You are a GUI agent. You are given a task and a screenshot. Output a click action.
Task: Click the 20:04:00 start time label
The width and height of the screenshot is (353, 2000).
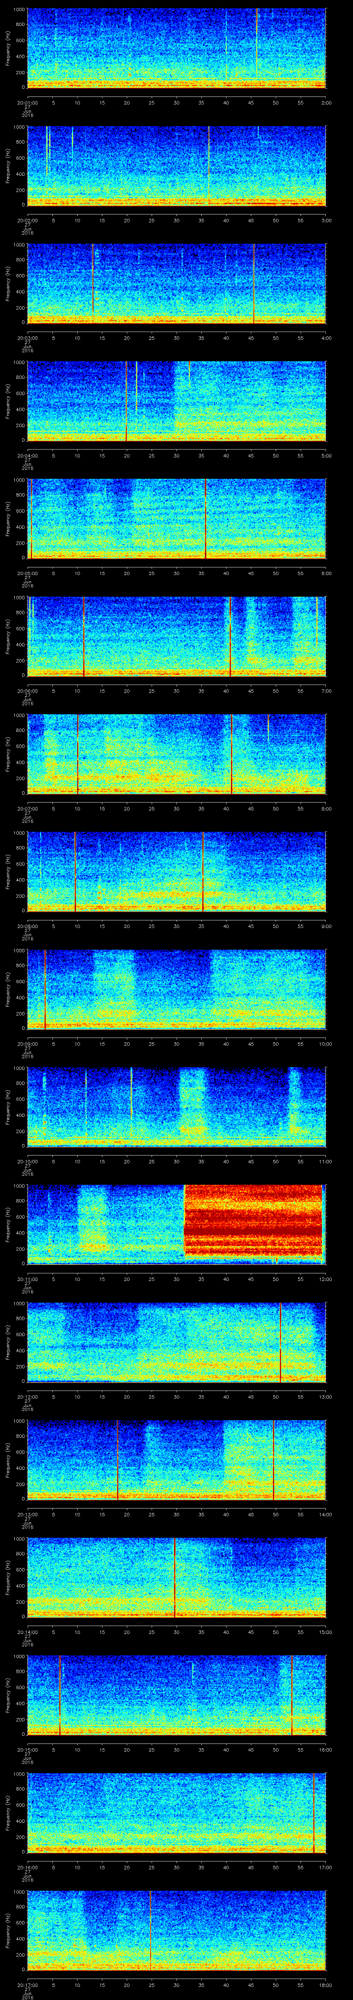[x=27, y=456]
